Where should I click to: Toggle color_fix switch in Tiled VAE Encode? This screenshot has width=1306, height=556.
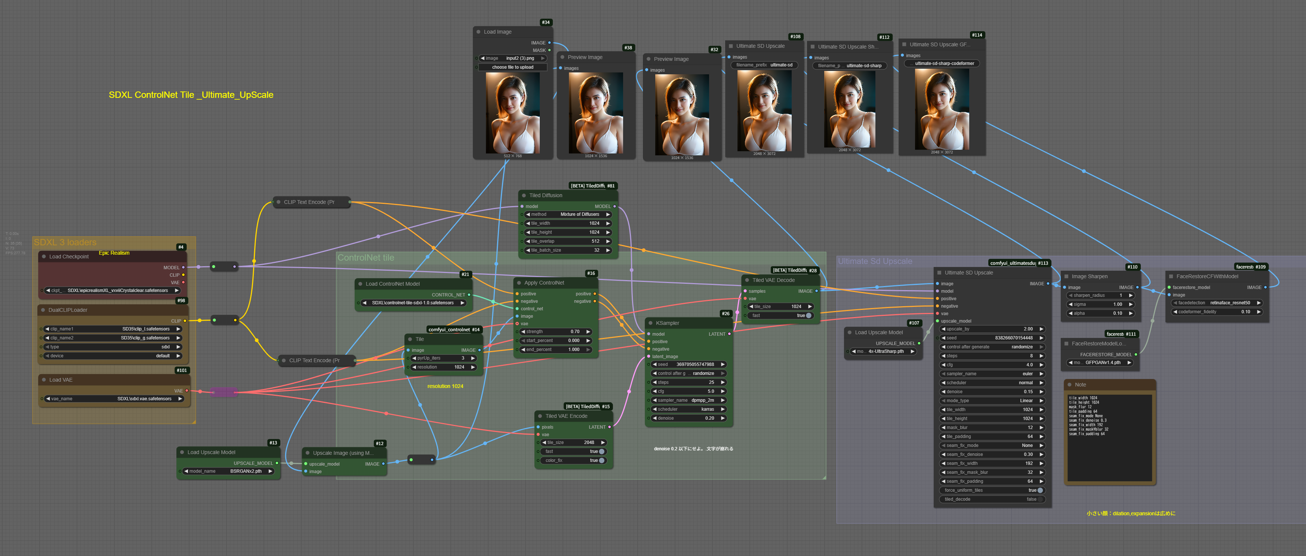(x=601, y=460)
